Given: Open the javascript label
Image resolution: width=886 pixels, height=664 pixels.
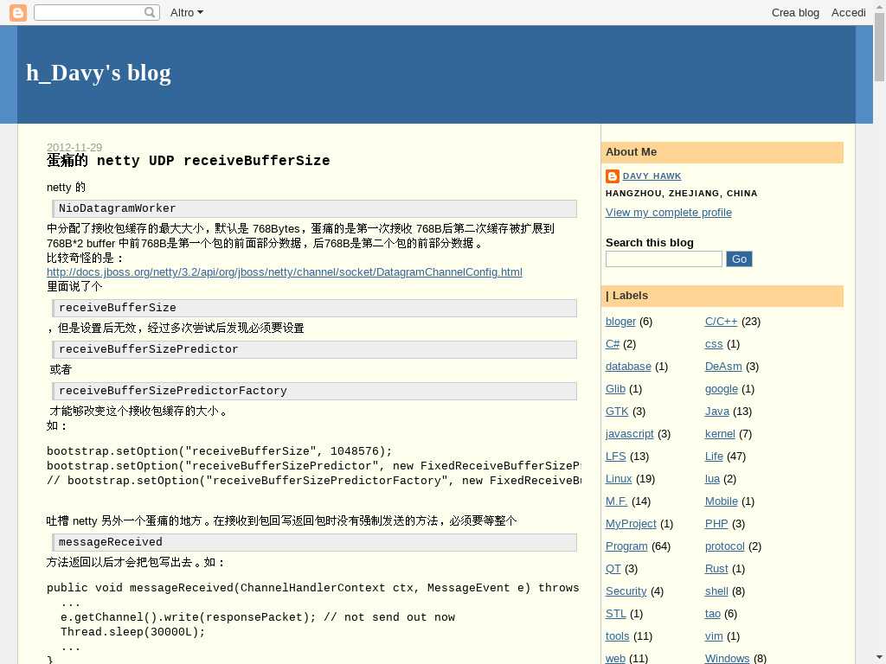Looking at the screenshot, I should pos(630,434).
